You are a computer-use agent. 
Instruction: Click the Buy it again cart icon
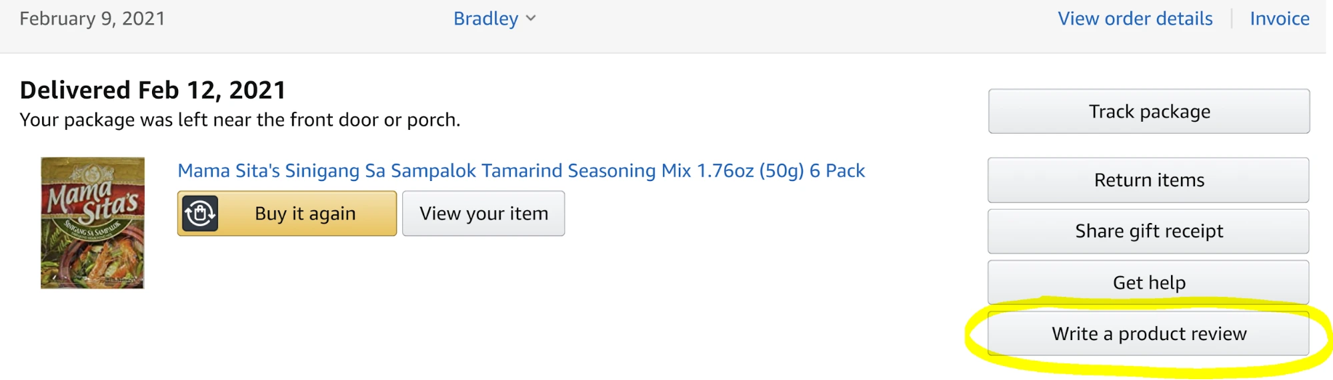pyautogui.click(x=200, y=214)
